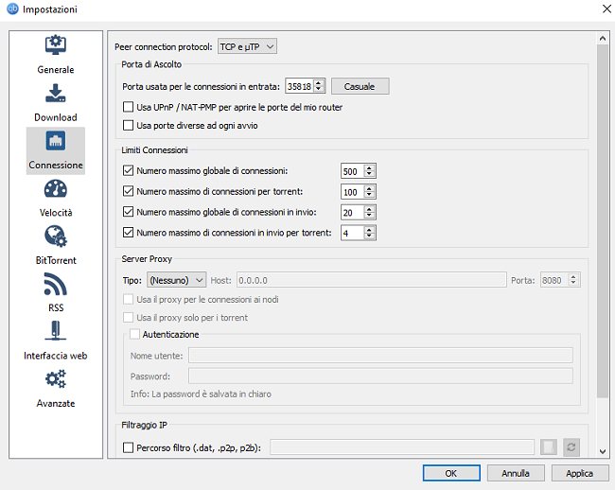Switch to BitTorrent section label
615x490 pixels.
[x=56, y=260]
